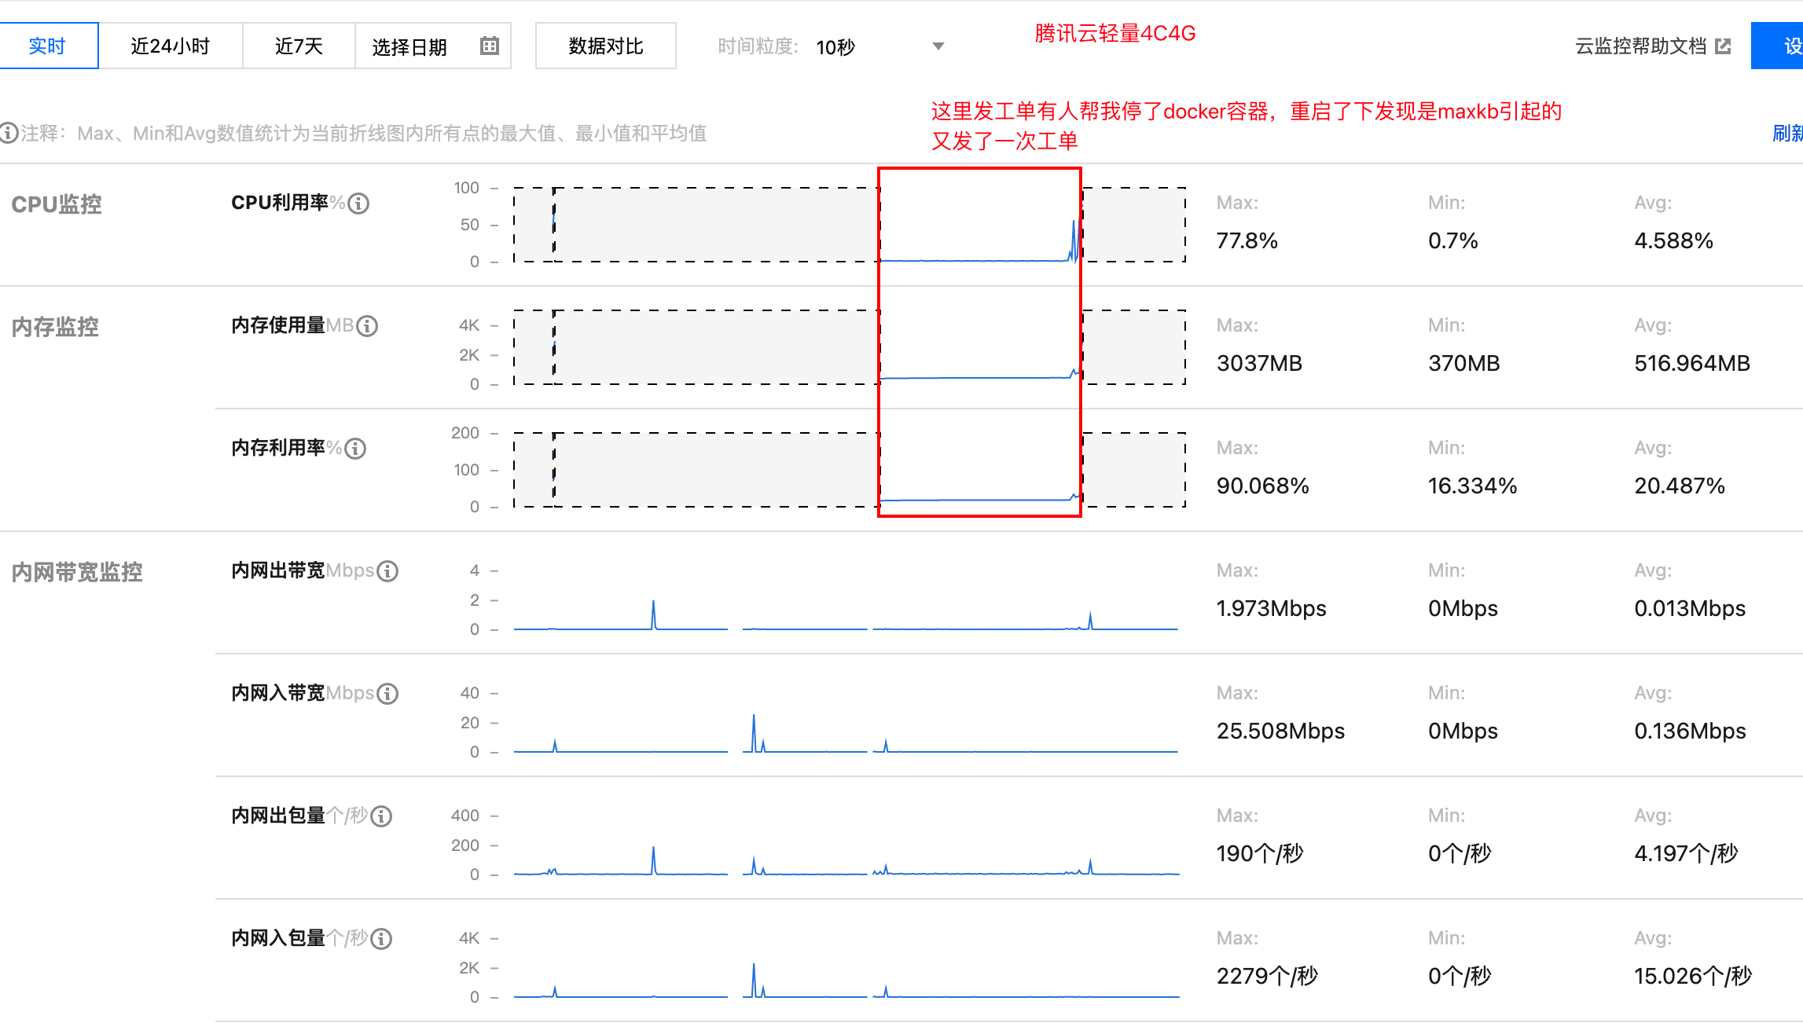Click the 数据对比 button
Screen dimensions: 1803x1023
(605, 46)
